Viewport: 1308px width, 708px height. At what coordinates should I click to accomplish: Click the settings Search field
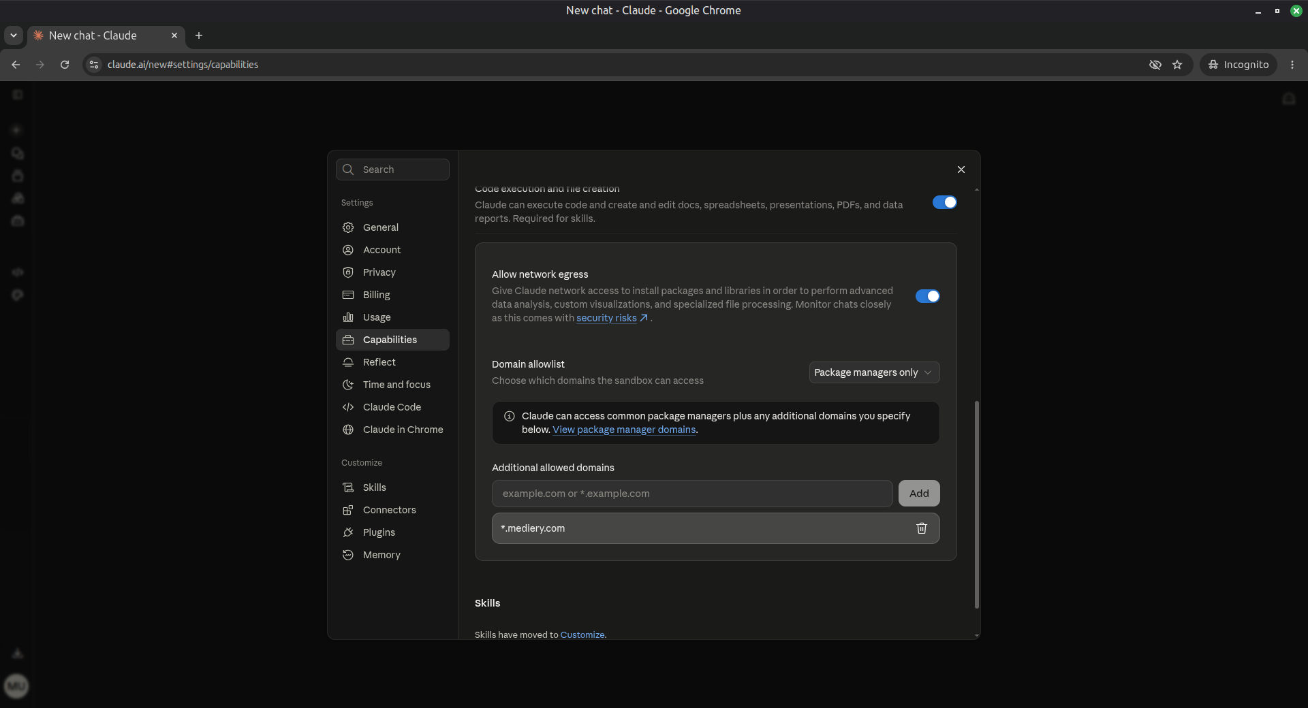[x=392, y=170]
